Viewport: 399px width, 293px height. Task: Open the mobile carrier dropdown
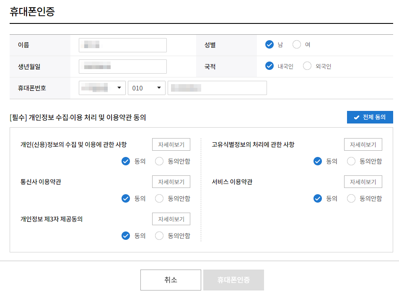[x=102, y=88]
